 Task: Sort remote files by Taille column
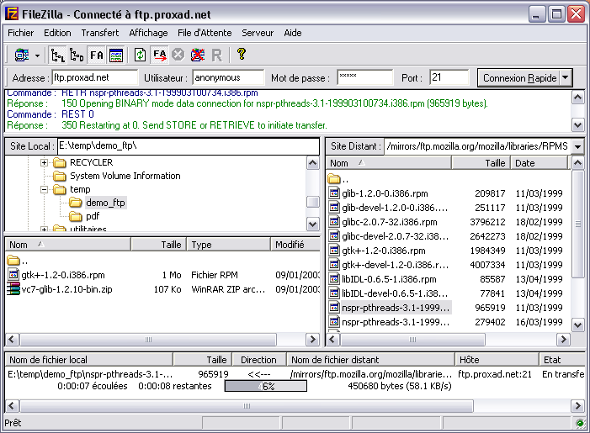click(x=481, y=163)
